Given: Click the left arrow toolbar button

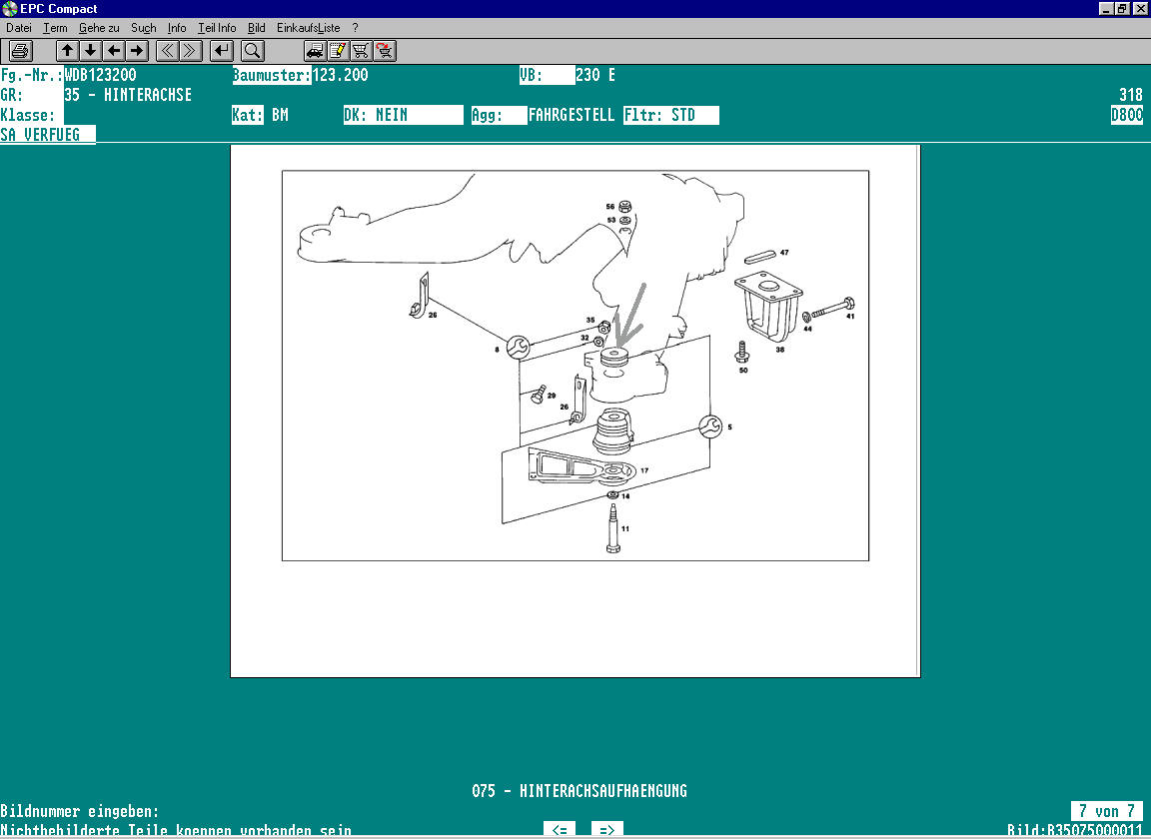Looking at the screenshot, I should (x=114, y=51).
